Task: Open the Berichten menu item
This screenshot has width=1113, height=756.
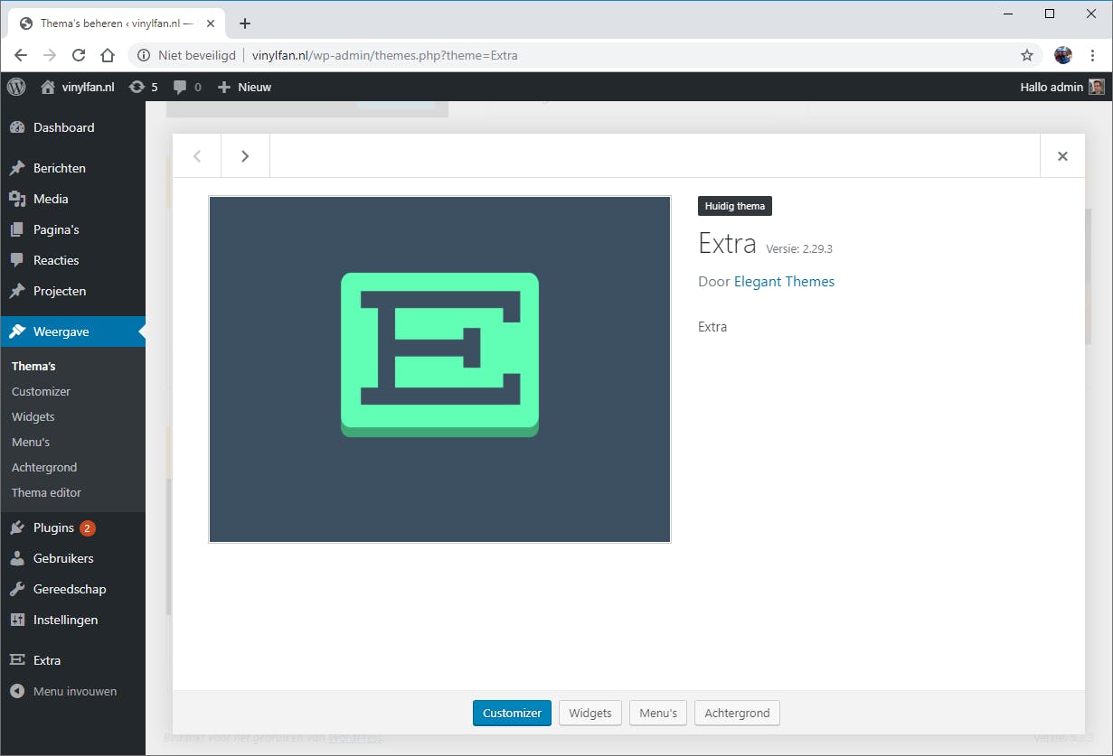Action: point(72,168)
